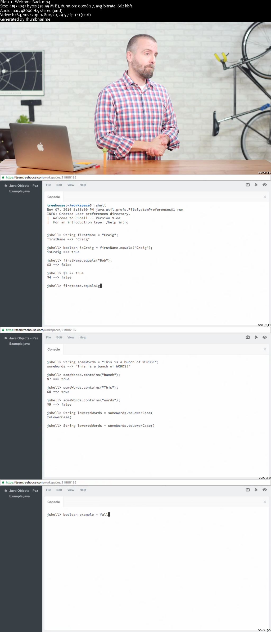Click the line 'someWords.contains("words");'

click(92, 400)
